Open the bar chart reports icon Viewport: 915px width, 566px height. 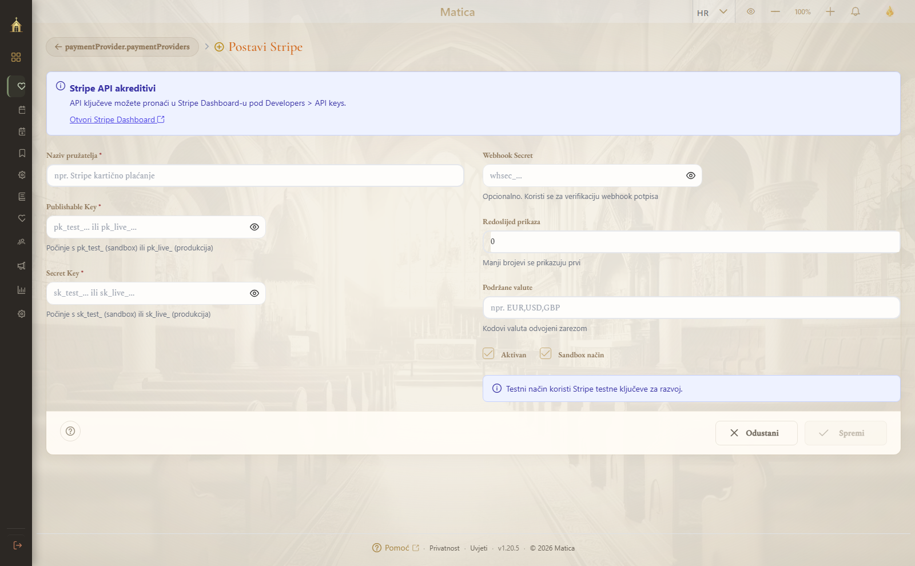tap(22, 290)
